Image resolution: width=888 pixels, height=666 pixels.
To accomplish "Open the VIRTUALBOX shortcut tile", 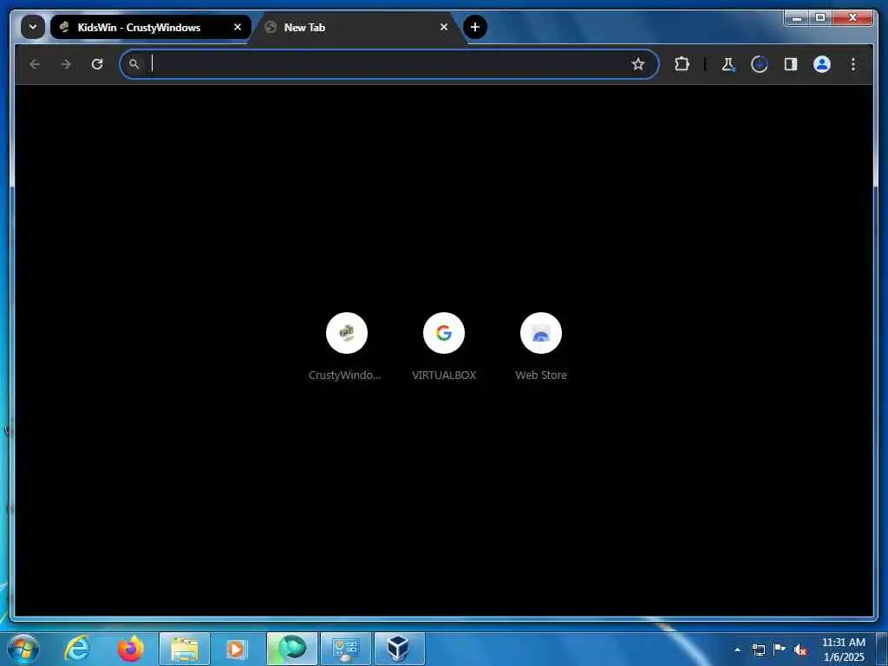I will coord(444,347).
